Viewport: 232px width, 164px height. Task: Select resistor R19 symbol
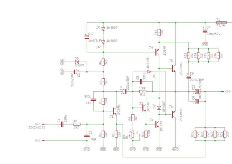click(195, 134)
